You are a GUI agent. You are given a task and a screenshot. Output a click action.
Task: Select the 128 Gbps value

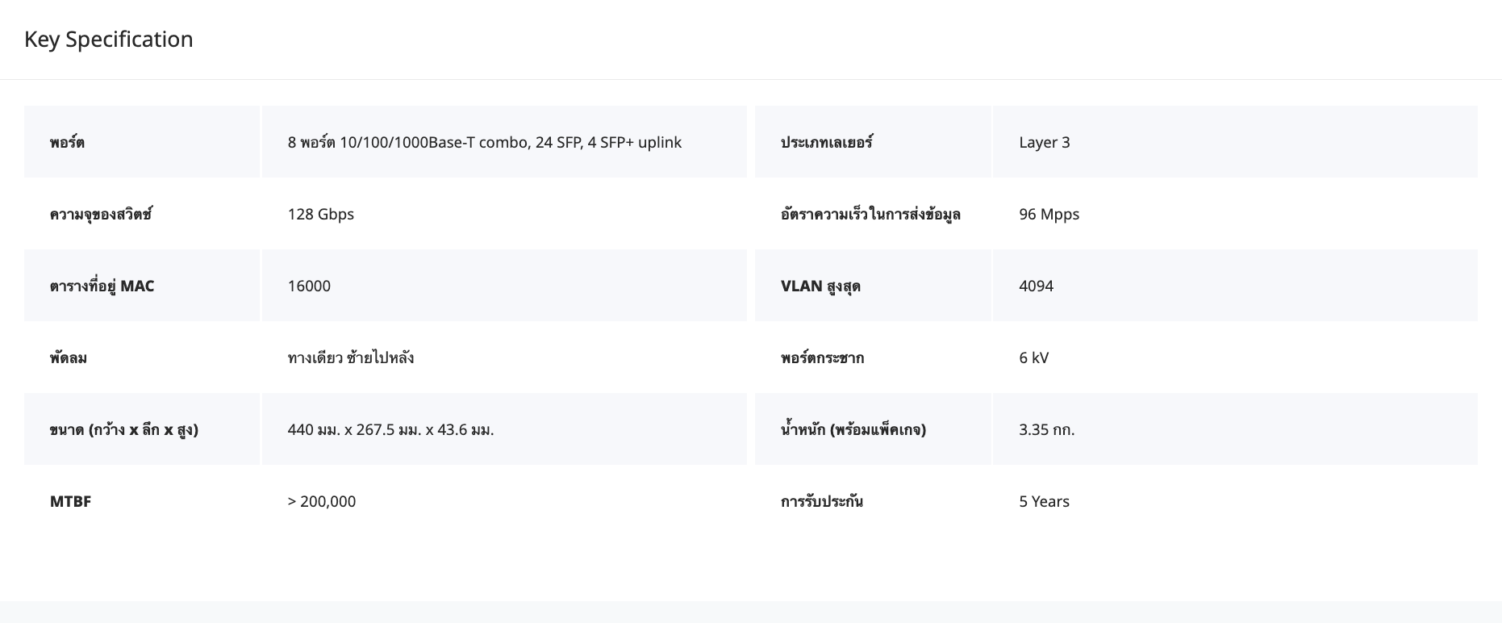pyautogui.click(x=320, y=215)
